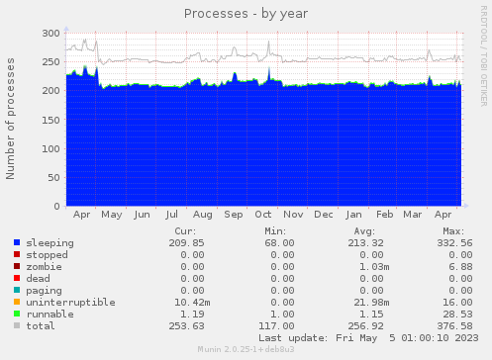Click the orange uninterruptible legend swatch
This screenshot has width=492, height=360.
pos(17,302)
